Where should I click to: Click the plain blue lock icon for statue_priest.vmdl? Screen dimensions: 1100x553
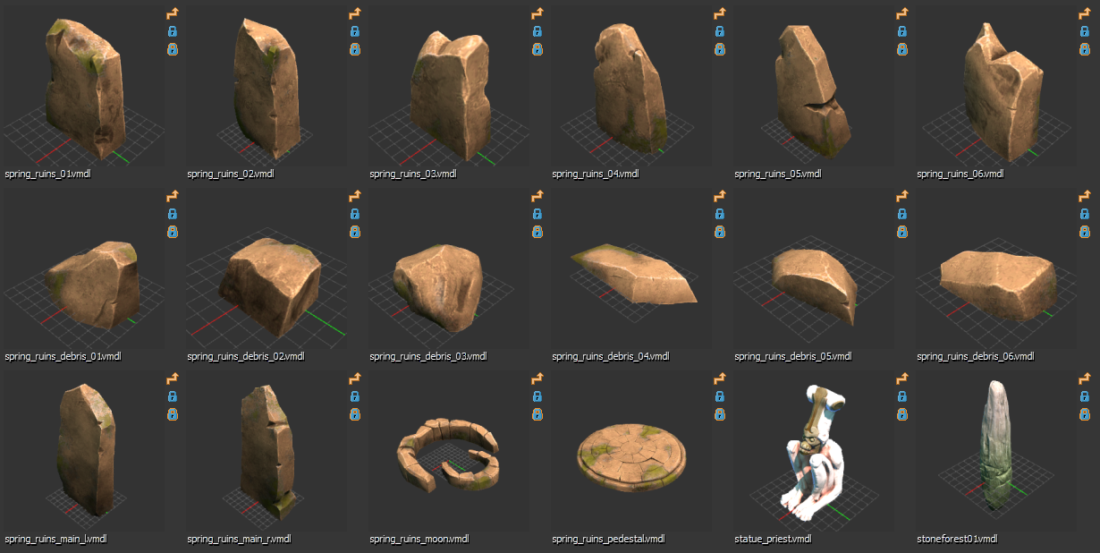click(x=902, y=396)
